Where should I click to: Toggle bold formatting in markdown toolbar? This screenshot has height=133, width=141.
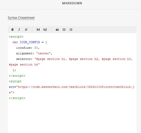click(x=12, y=30)
